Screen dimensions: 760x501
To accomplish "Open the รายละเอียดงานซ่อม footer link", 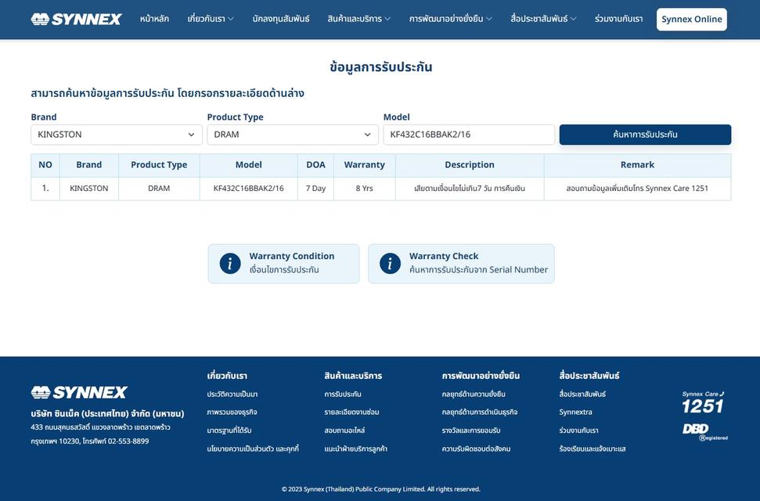I will (x=351, y=413).
